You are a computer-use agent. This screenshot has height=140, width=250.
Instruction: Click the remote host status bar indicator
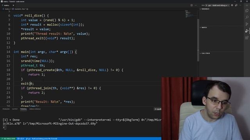[x=8, y=139]
